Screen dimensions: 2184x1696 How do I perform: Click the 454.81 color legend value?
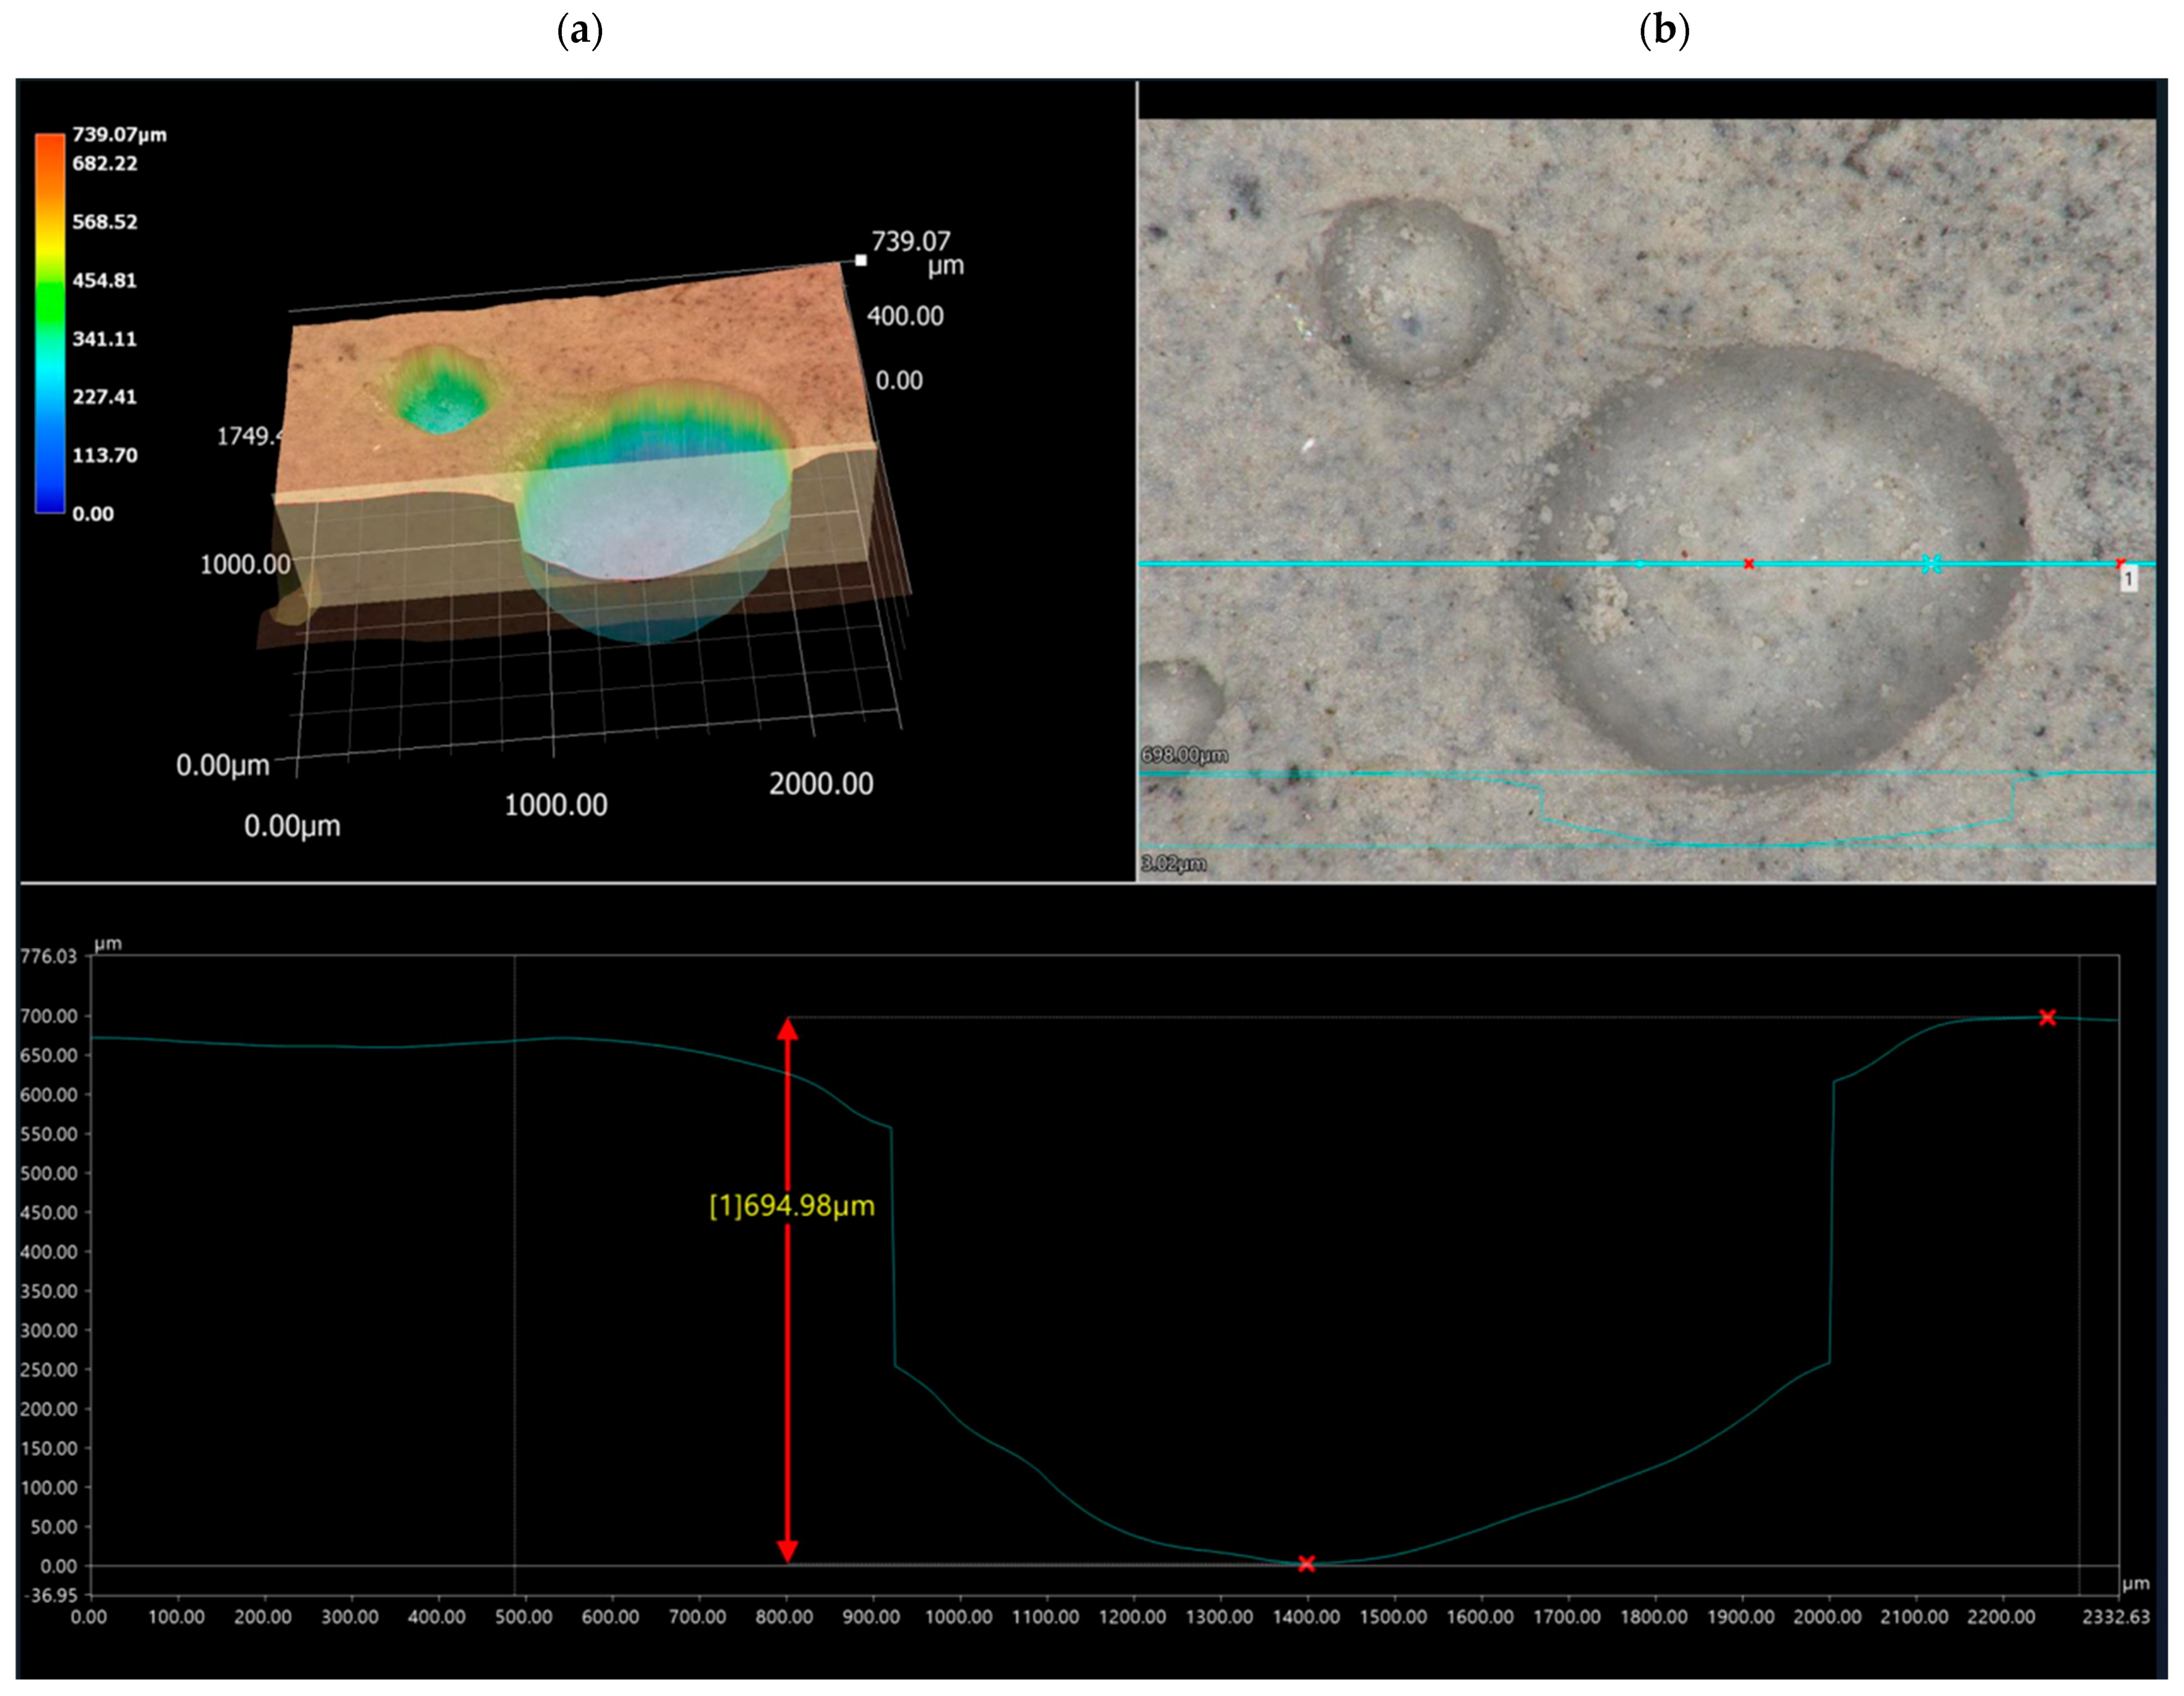pos(104,280)
